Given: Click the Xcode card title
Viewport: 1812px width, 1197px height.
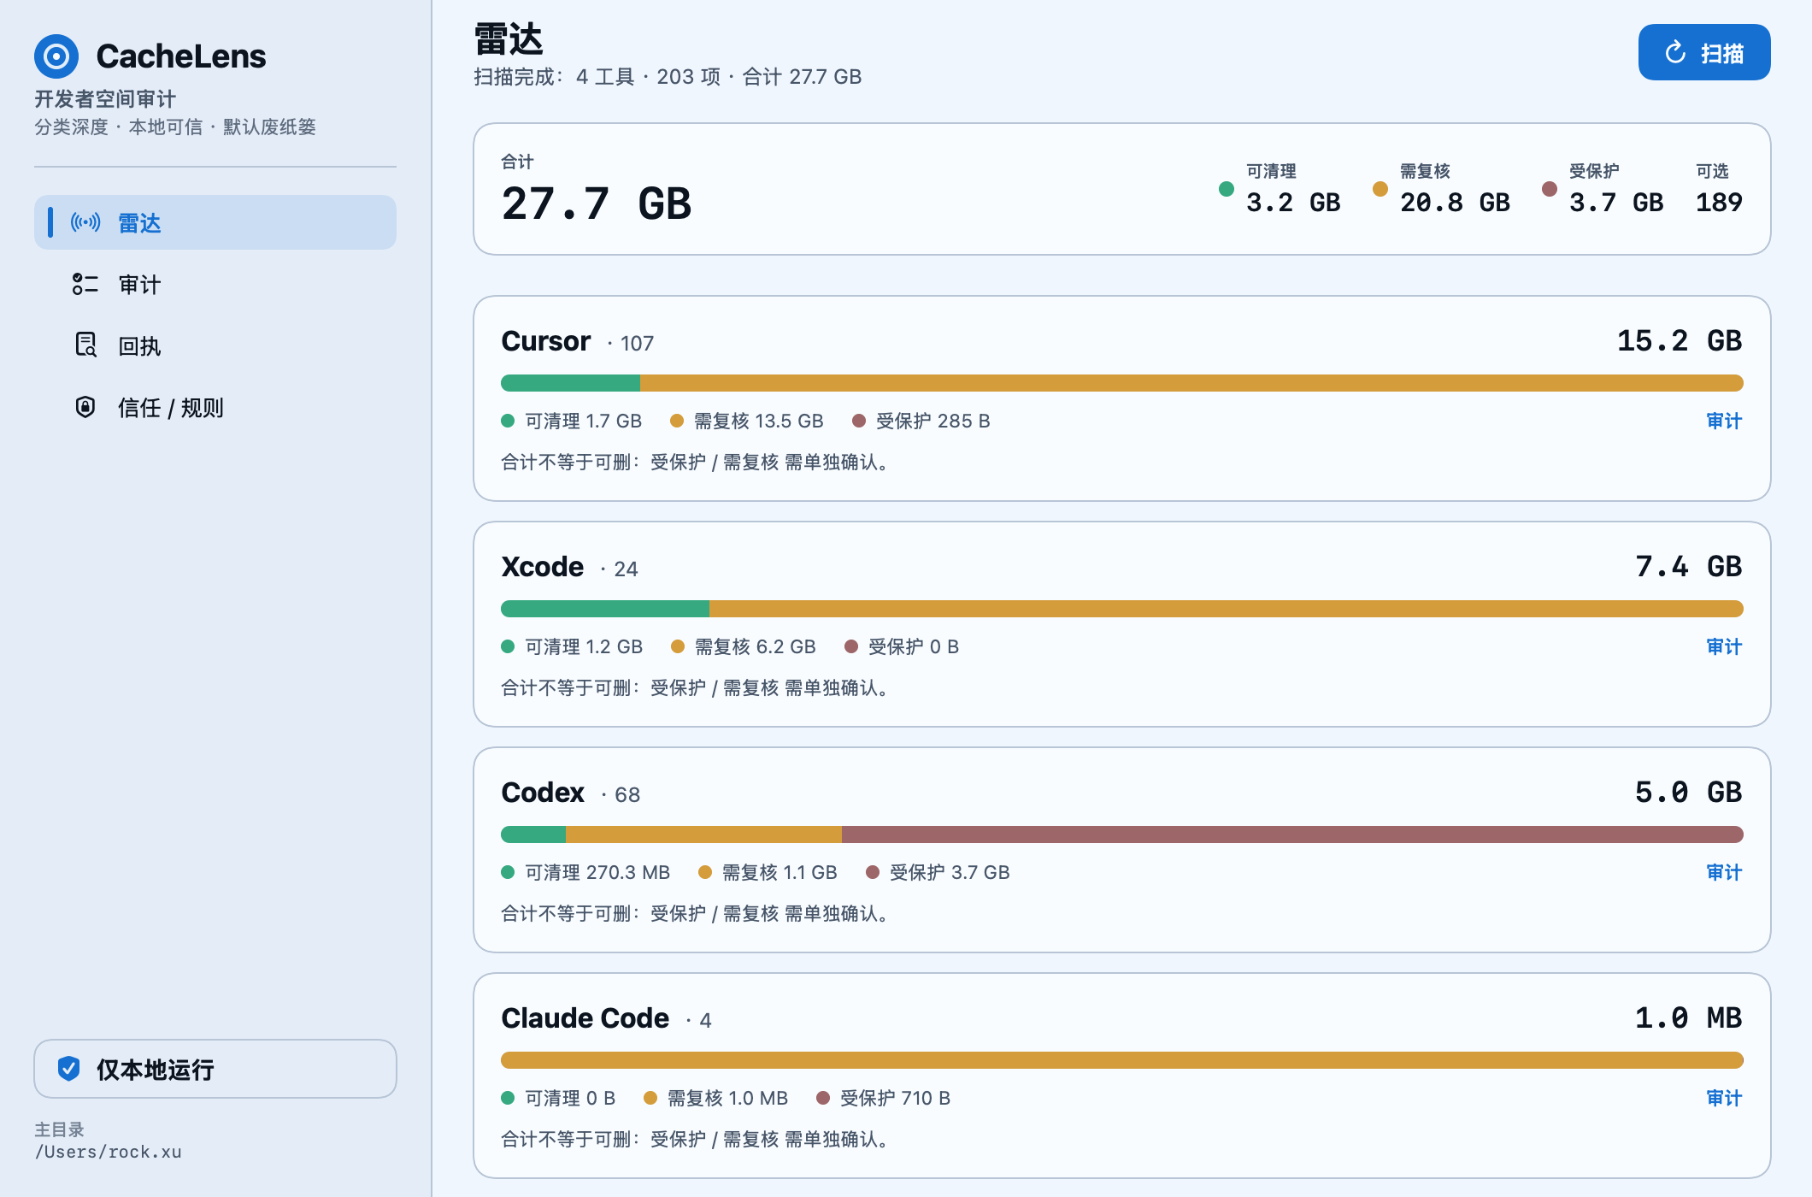Looking at the screenshot, I should (x=542, y=567).
